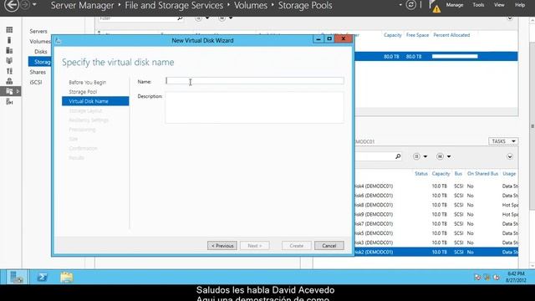Click the Next button in the wizard
This screenshot has height=301, width=535.
click(254, 246)
